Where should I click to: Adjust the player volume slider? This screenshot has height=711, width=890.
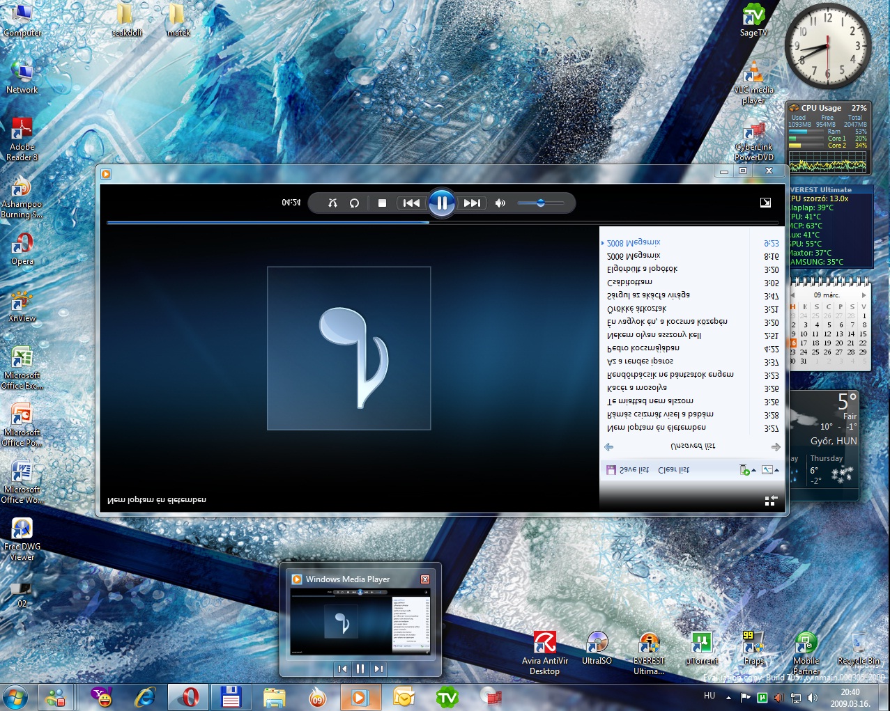tap(541, 203)
